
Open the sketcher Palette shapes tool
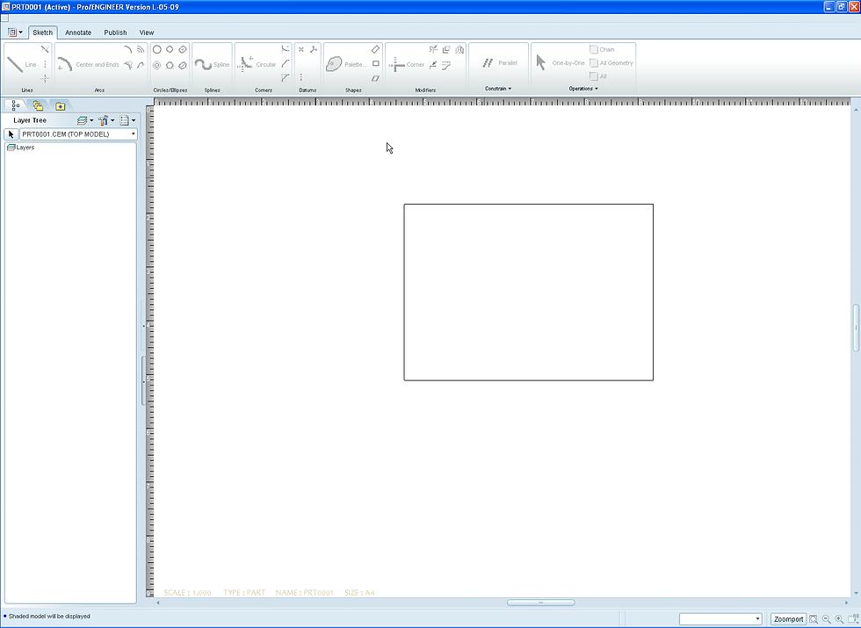(346, 64)
